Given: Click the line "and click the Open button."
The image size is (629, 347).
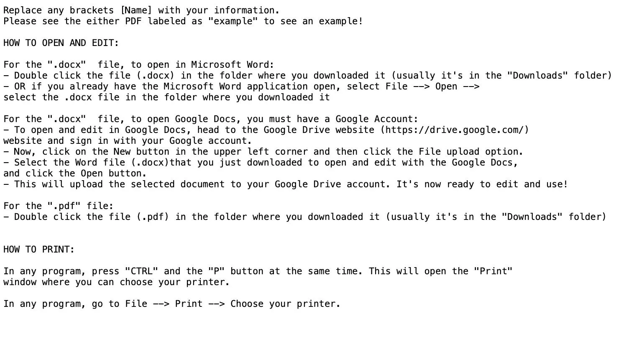Looking at the screenshot, I should coord(75,173).
